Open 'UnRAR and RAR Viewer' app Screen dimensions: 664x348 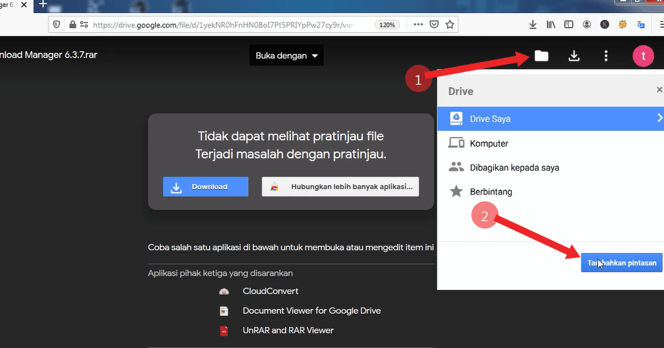tap(288, 330)
